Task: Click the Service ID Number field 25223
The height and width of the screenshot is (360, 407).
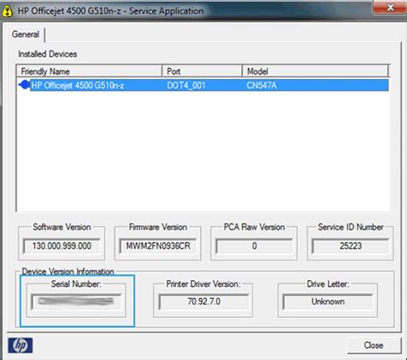Action: tap(350, 246)
